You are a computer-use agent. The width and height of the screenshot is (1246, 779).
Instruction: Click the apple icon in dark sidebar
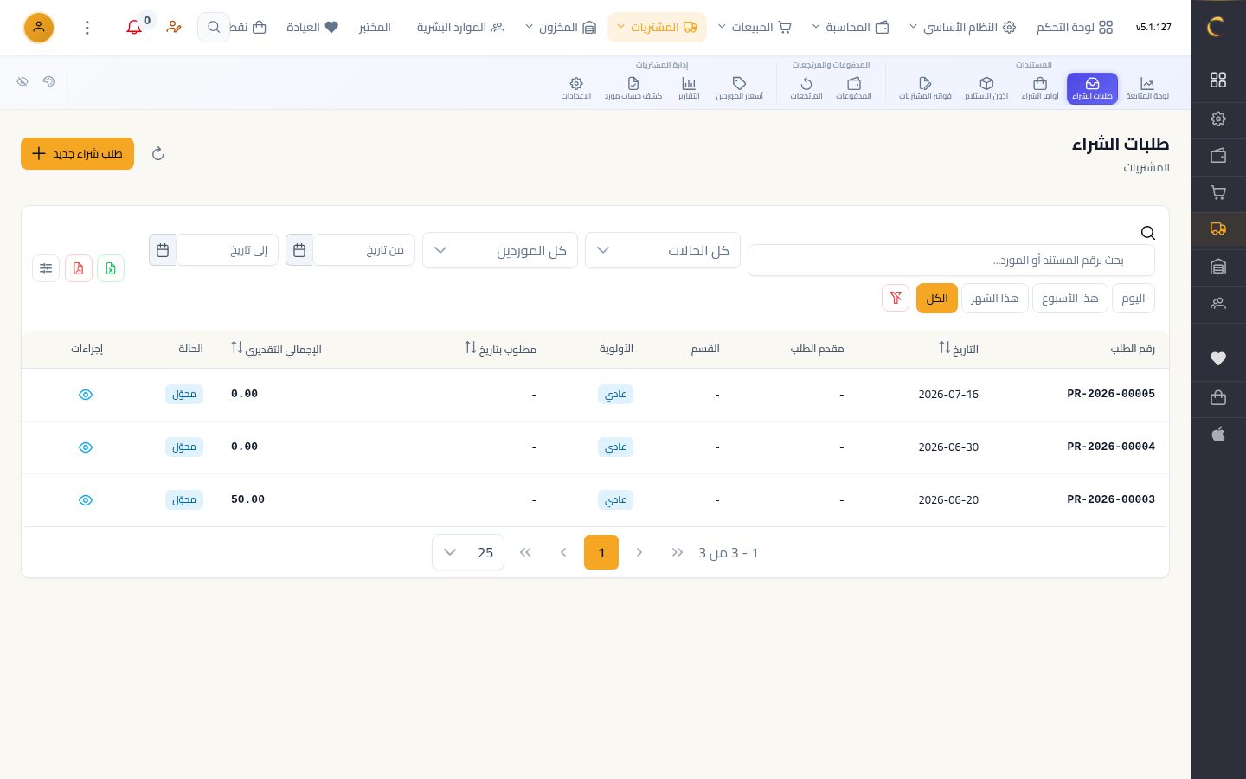coord(1218,435)
